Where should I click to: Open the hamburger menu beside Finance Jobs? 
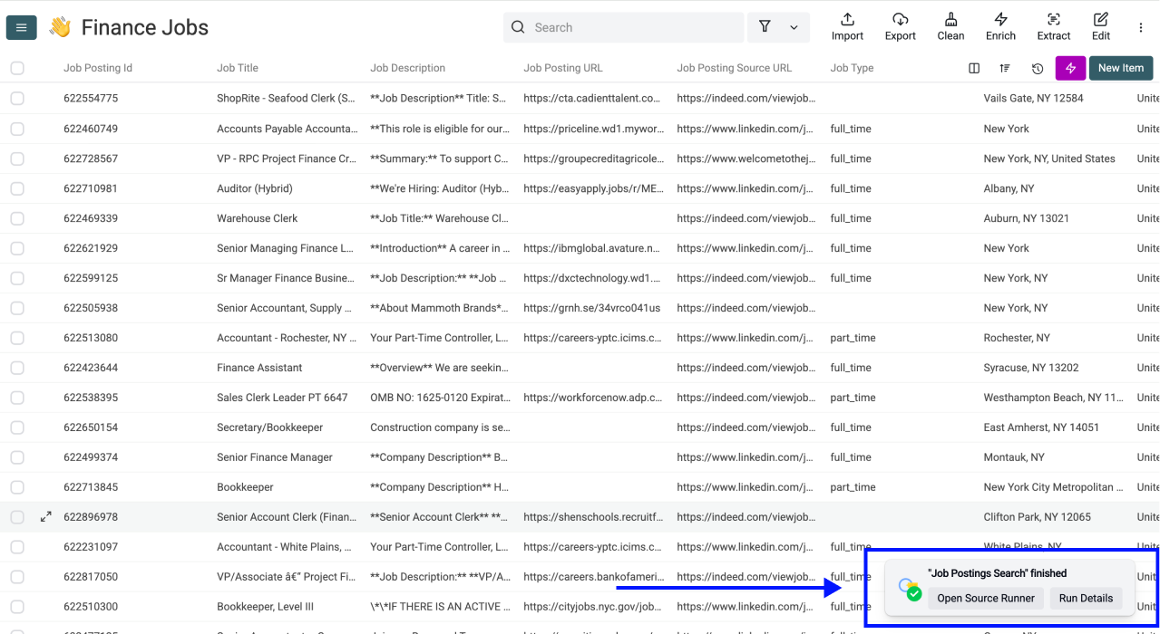click(22, 28)
